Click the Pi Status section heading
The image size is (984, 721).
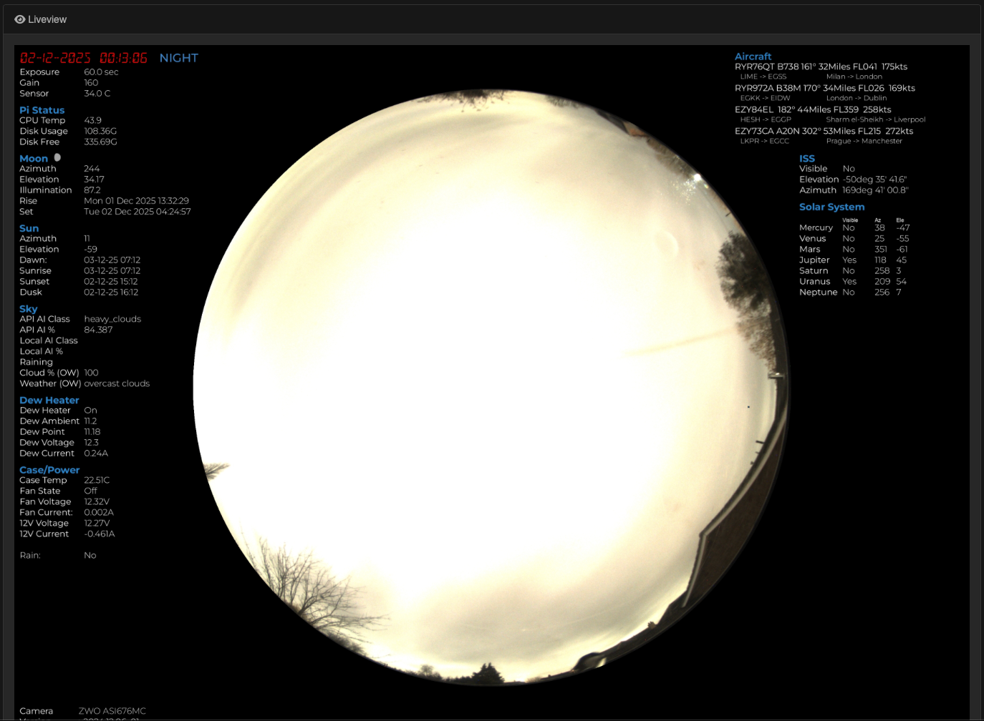click(42, 110)
